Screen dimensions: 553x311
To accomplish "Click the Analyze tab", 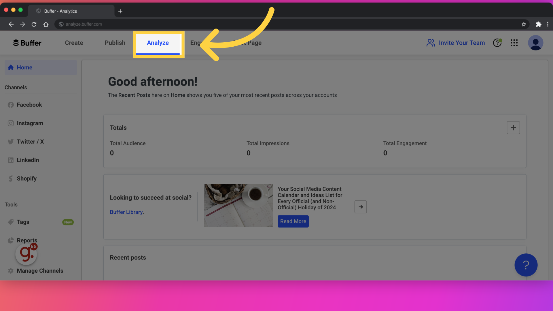I will pos(158,43).
